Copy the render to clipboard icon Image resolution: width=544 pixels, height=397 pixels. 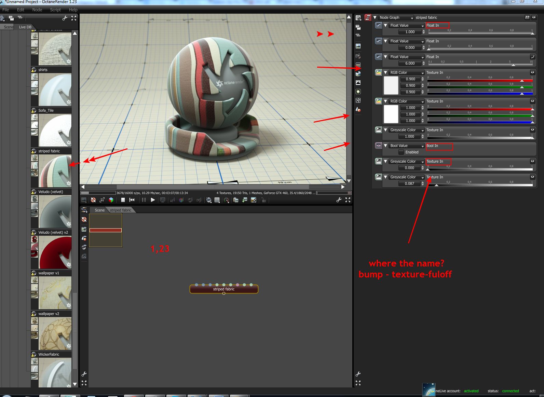point(236,200)
